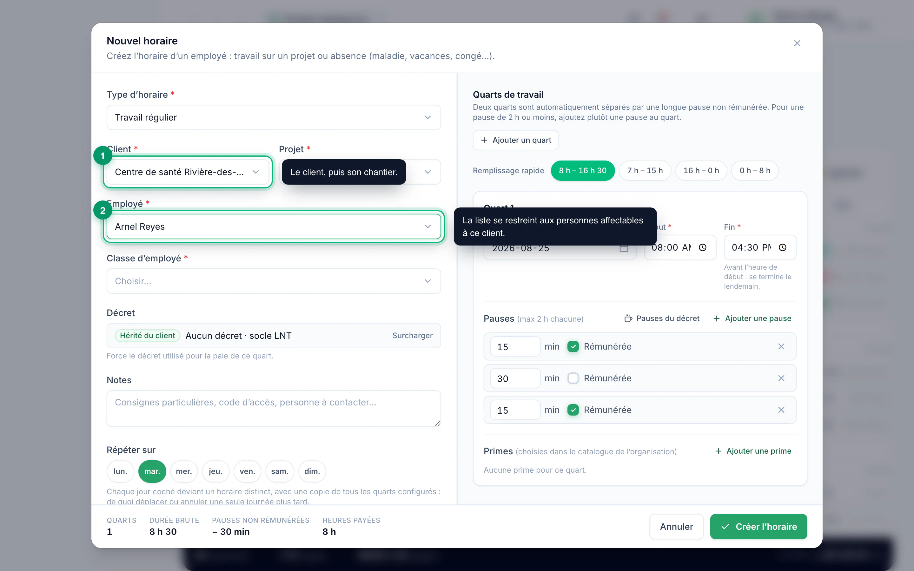Toggle repeat day sam.
This screenshot has width=914, height=571.
coord(280,471)
